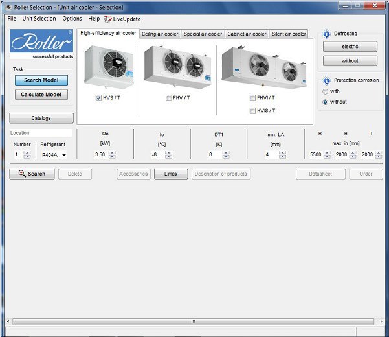Viewport: 389px width, 337px height.
Task: Open the File menu
Action: (12, 19)
